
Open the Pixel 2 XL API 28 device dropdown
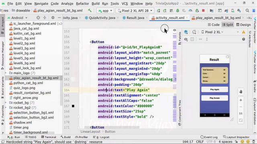[x=135, y=11]
